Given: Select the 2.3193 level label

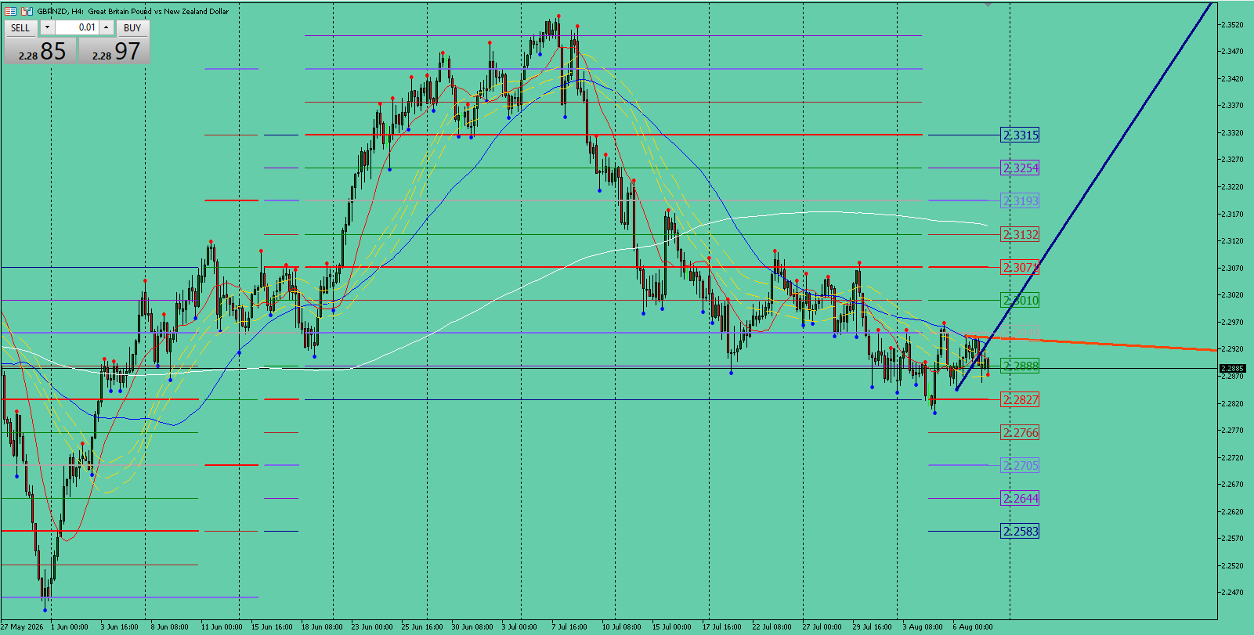Looking at the screenshot, I should [1021, 200].
